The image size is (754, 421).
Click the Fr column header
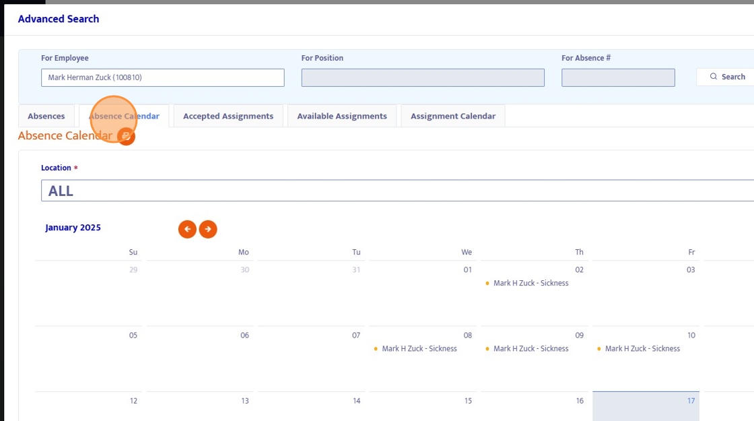pyautogui.click(x=691, y=252)
